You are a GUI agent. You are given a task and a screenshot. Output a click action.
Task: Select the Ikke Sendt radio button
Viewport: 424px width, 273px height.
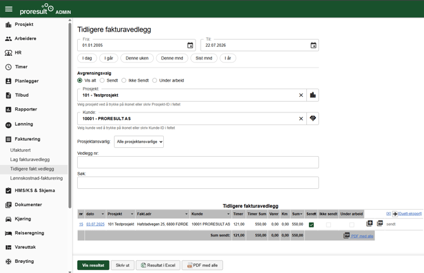coord(124,80)
